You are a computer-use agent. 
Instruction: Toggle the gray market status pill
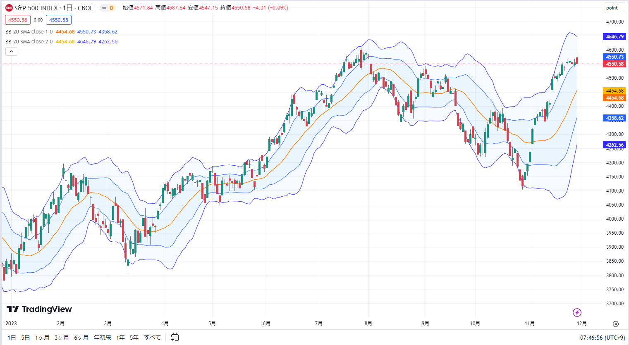pos(104,8)
